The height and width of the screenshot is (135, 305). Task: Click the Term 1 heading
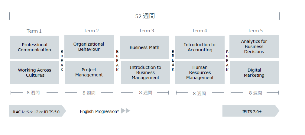pyautogui.click(x=34, y=31)
